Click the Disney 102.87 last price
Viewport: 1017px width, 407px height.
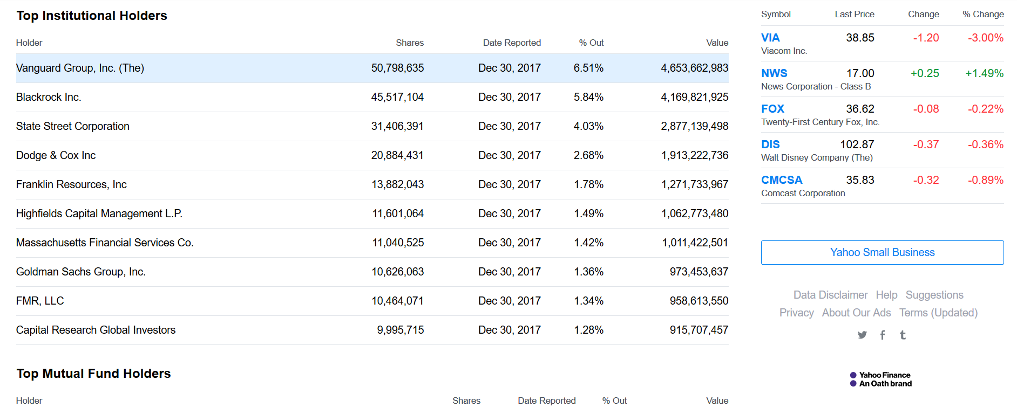857,144
